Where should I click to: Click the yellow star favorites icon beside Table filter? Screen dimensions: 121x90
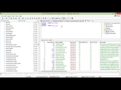pos(38,21)
